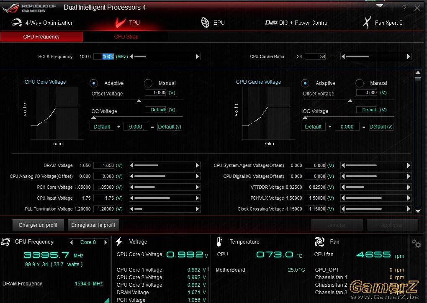The width and height of the screenshot is (427, 303).
Task: Switch to next core with right arrow
Action: click(x=105, y=242)
